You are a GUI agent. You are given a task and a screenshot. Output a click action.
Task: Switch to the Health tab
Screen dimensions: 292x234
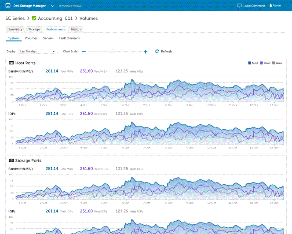click(x=76, y=29)
